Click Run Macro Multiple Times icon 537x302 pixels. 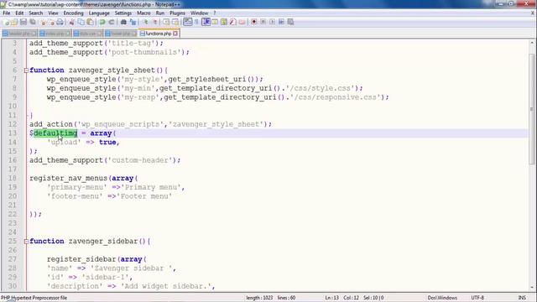(281, 22)
